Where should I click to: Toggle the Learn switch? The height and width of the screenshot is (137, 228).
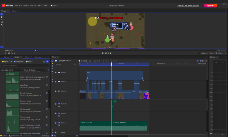(x=52, y=6)
